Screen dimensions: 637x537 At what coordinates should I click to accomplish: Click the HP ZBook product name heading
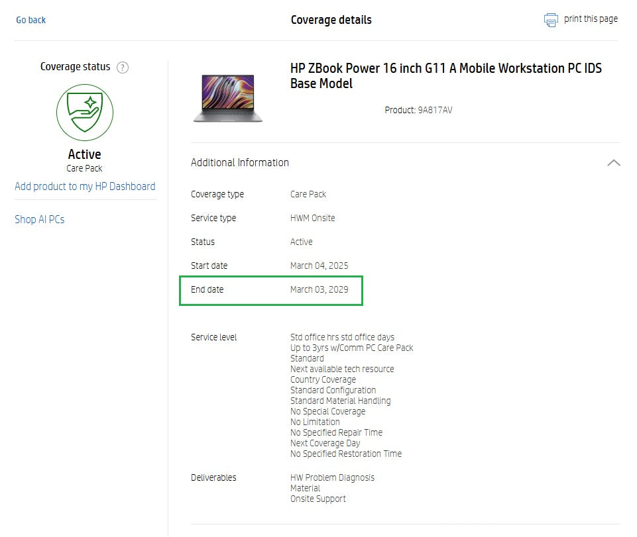(x=445, y=75)
